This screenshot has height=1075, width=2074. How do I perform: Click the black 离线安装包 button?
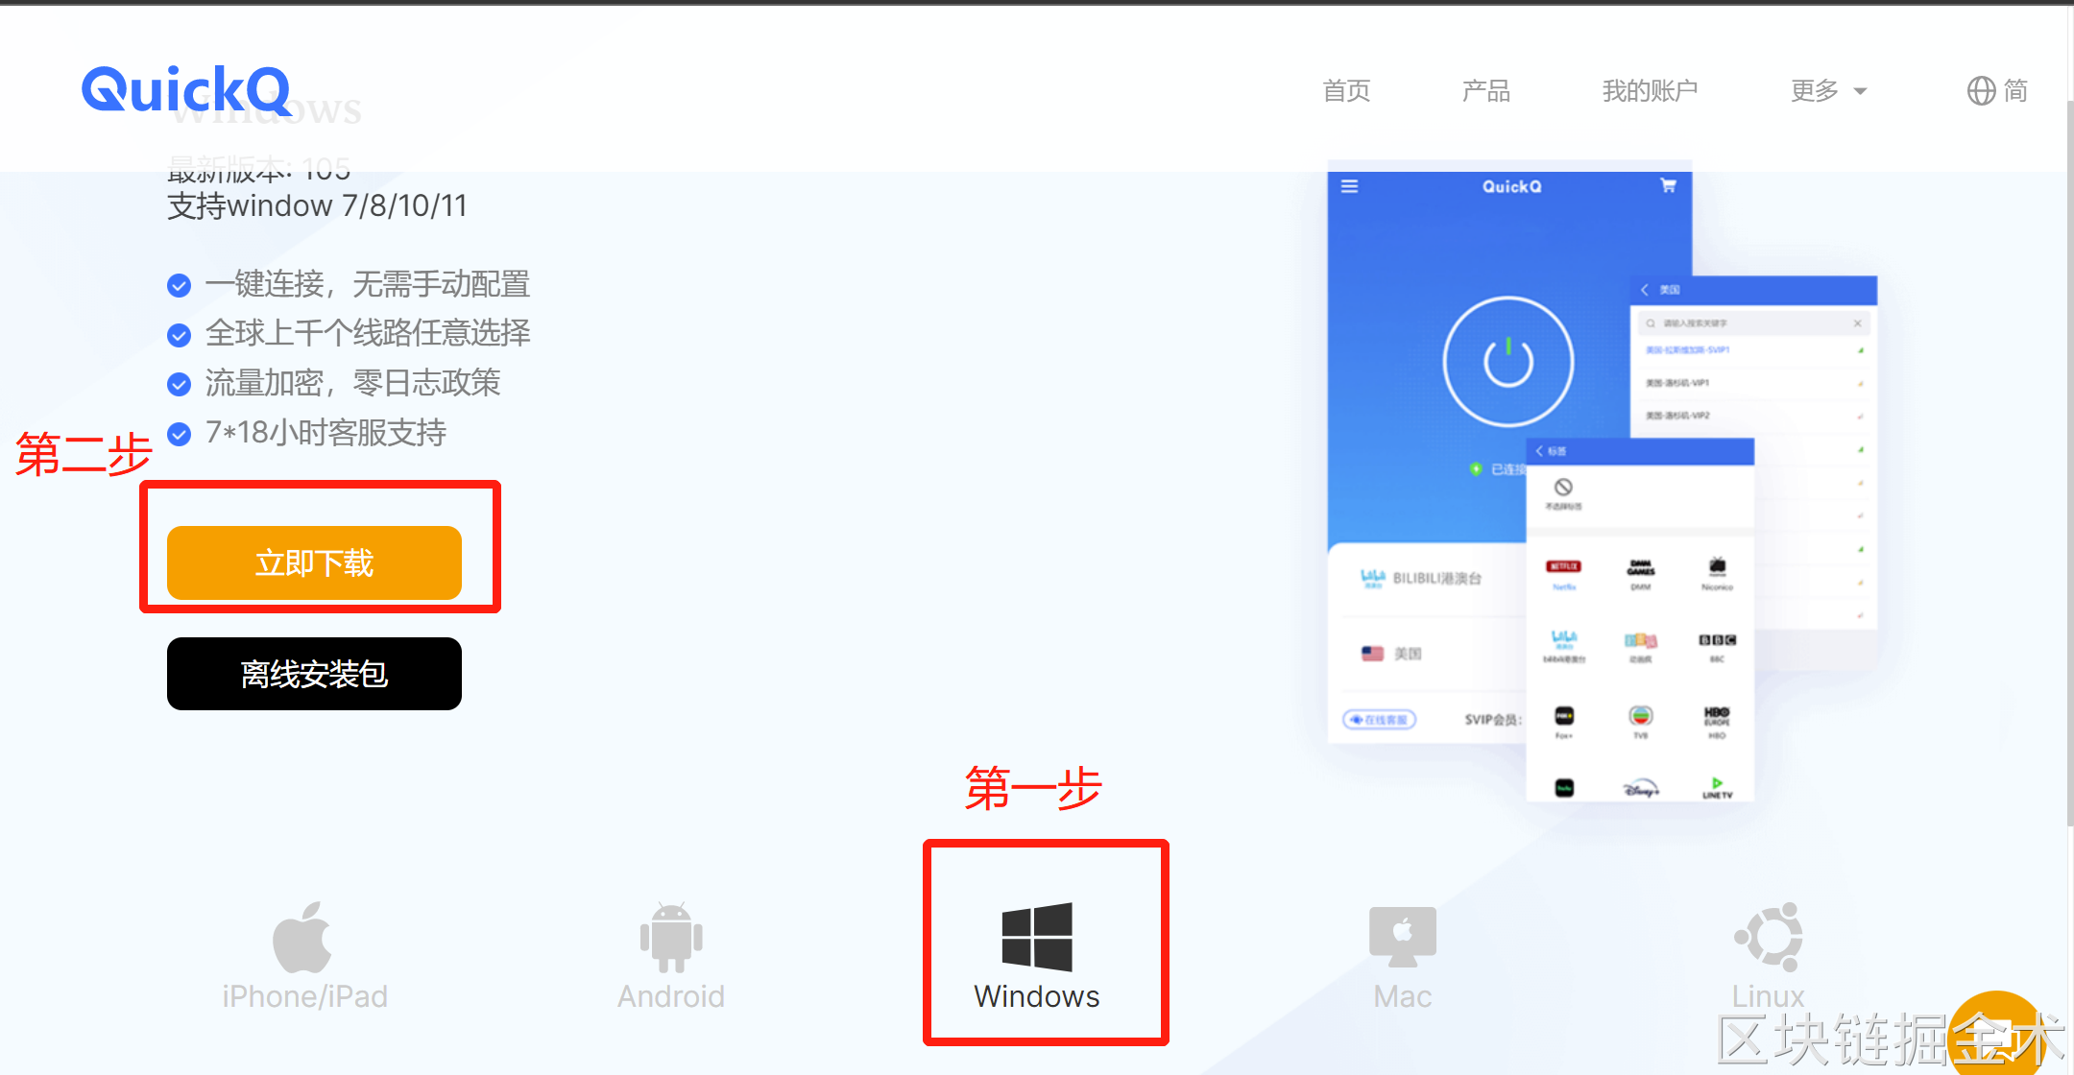click(x=314, y=674)
